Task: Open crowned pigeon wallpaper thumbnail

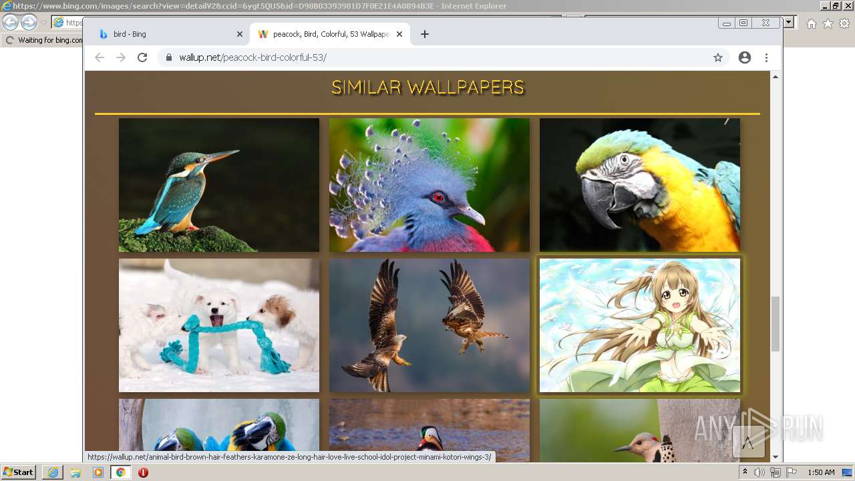Action: point(430,185)
